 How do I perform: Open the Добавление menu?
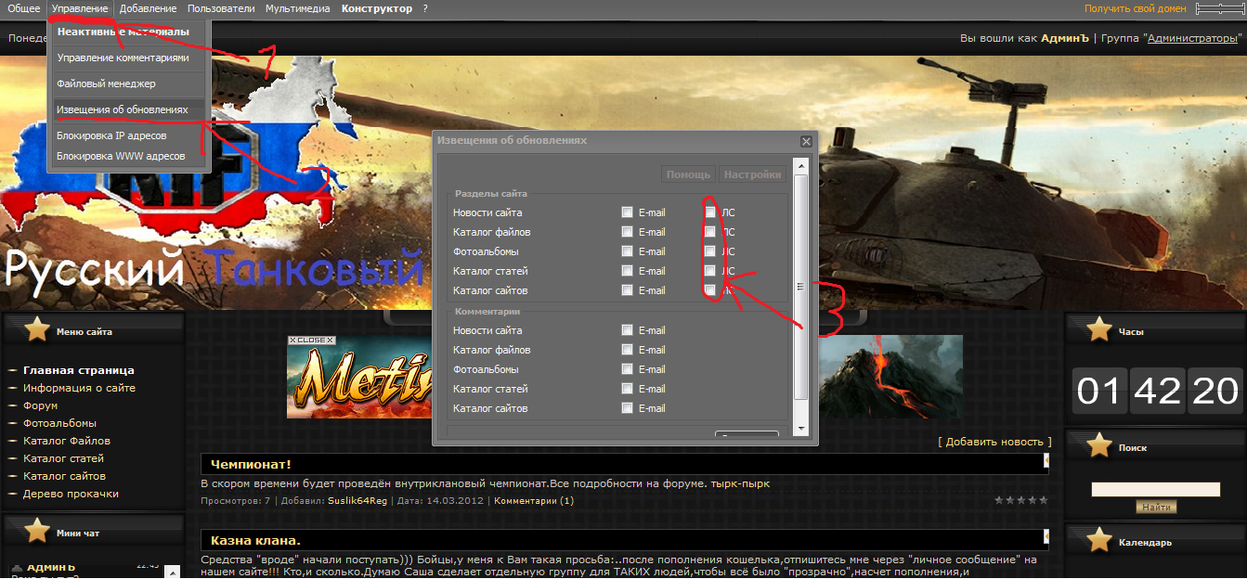[149, 8]
